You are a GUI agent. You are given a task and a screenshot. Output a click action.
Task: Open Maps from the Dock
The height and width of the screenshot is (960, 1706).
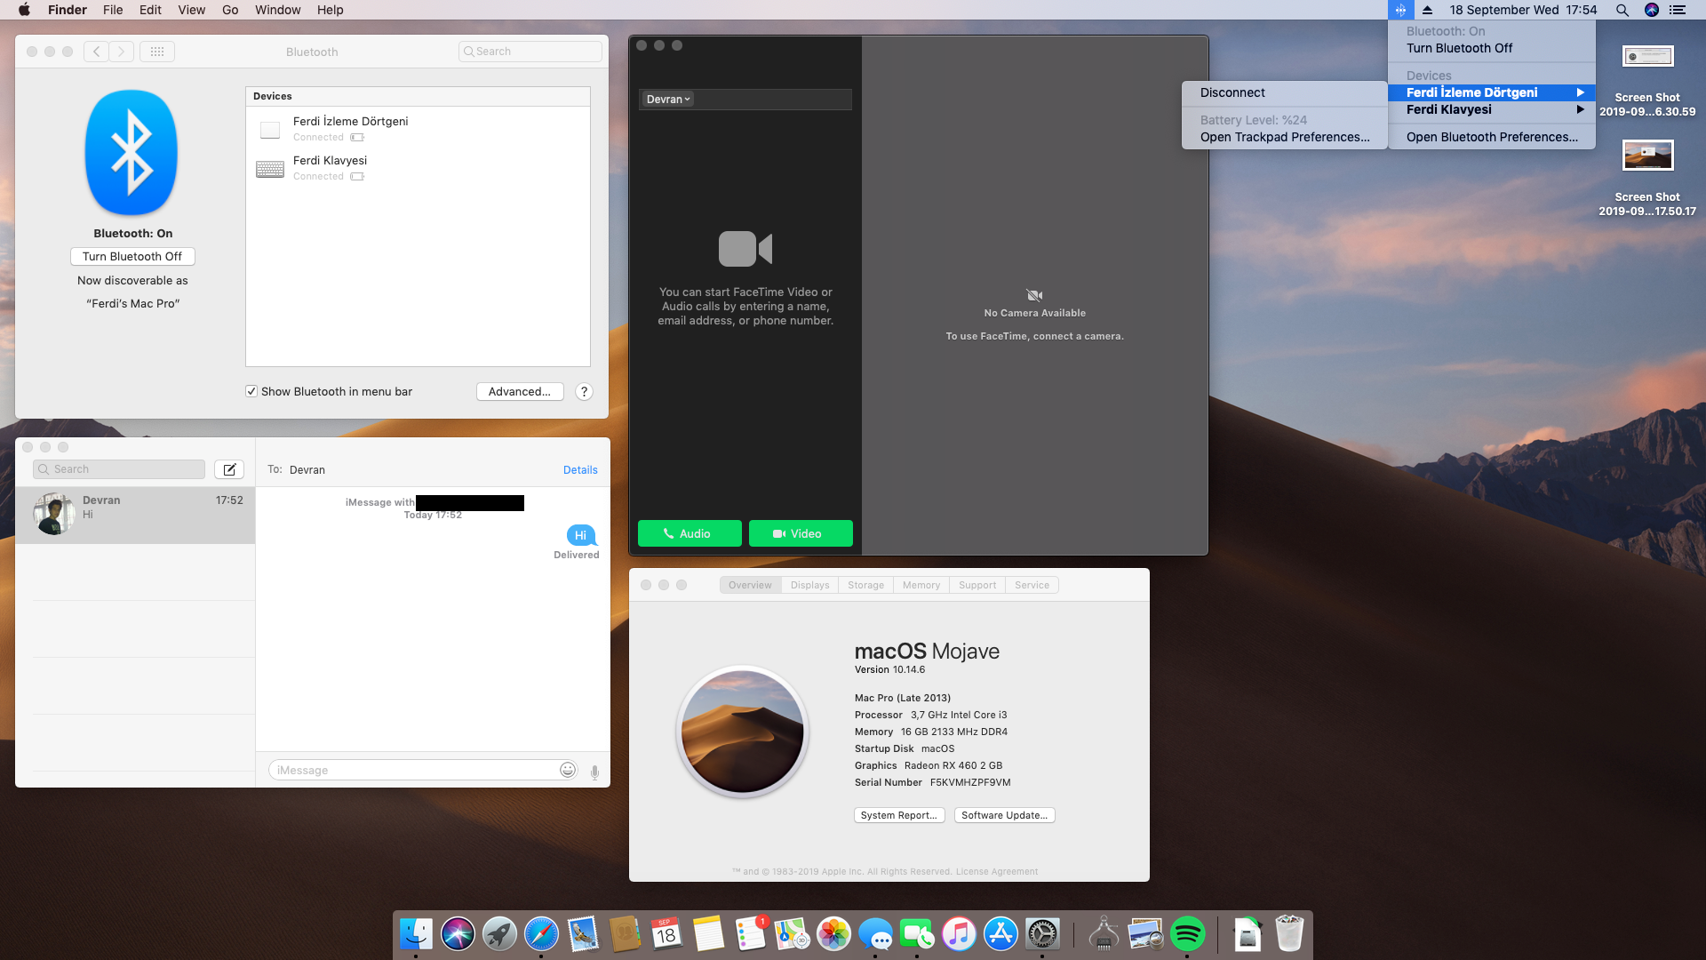click(792, 934)
